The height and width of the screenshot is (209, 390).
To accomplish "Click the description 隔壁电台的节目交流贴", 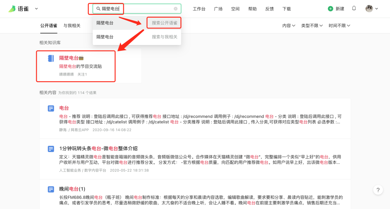I will point(80,66).
